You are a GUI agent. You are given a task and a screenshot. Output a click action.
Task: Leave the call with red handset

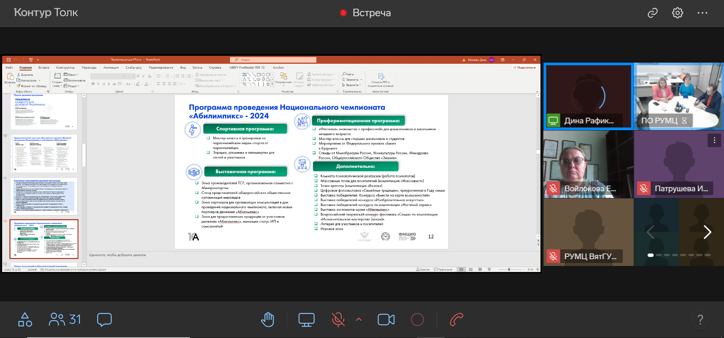click(457, 320)
